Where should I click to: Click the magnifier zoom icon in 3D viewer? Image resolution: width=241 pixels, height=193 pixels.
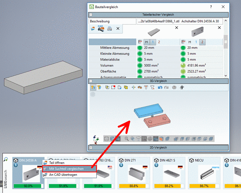coord(127,139)
